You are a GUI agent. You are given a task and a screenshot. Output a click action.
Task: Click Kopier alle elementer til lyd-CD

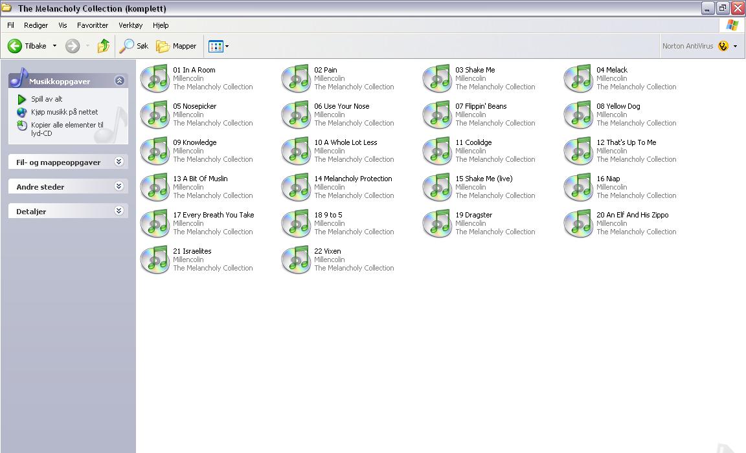pyautogui.click(x=67, y=129)
